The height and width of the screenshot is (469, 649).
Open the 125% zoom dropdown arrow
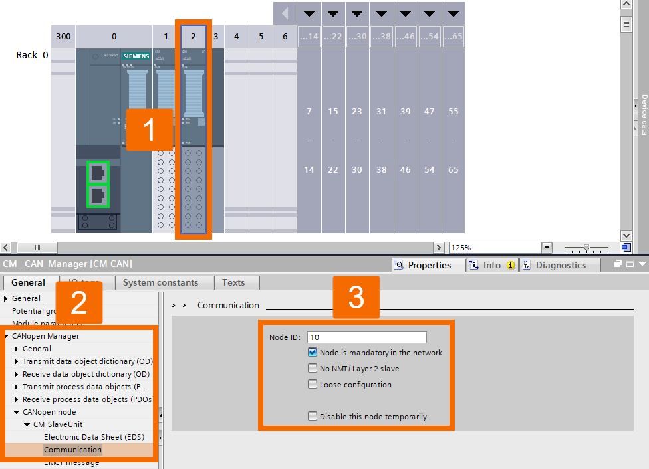547,248
